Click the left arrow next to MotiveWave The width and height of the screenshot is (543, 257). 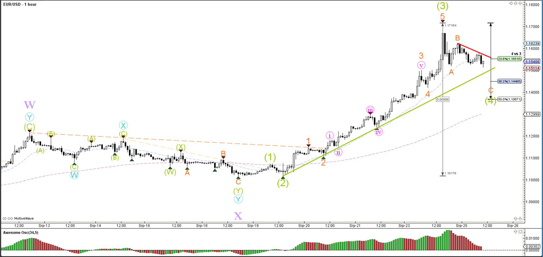click(4, 219)
